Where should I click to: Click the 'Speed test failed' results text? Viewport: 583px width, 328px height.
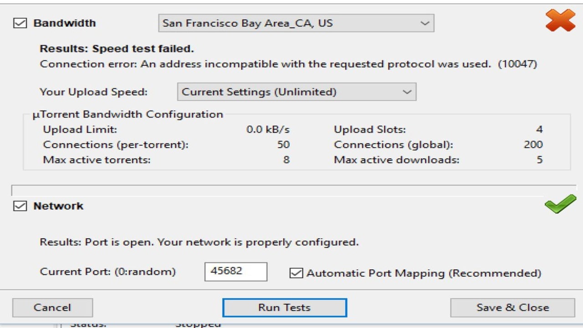tap(117, 49)
